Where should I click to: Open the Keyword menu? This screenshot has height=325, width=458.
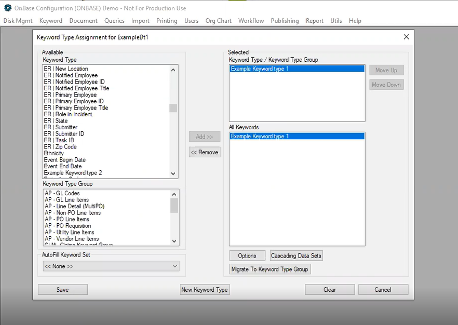50,21
